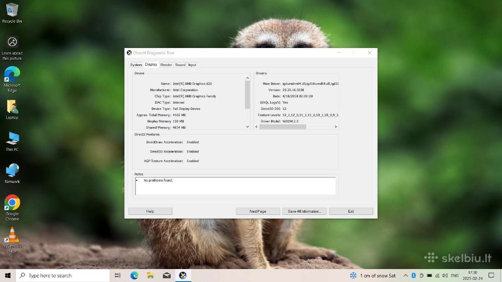Screen dimensions: 502x282
Task: Click DirectDraw Acceleration 'Enabled' value
Action: click(193, 142)
